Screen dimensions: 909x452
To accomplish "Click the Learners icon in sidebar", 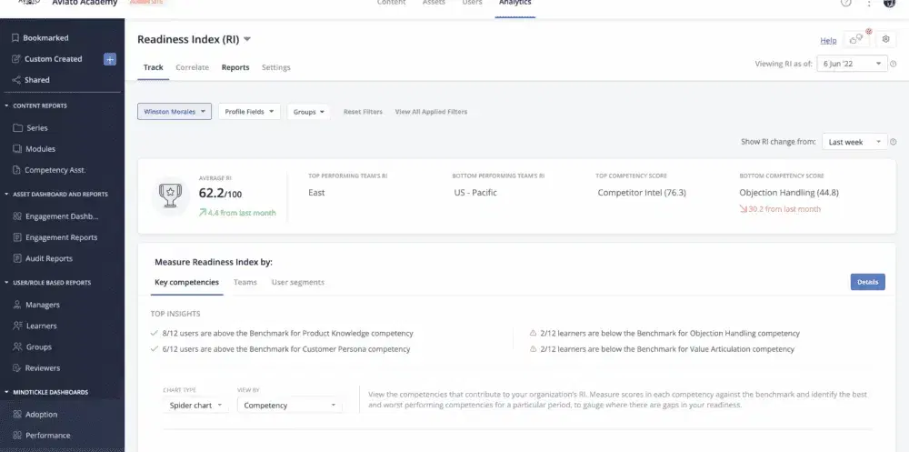I will 17,326.
